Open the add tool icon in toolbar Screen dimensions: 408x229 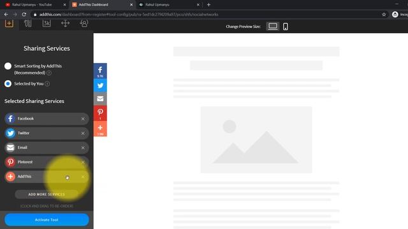[x=9, y=24]
